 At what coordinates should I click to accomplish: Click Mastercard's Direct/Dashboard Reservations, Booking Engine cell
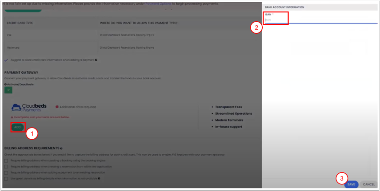[127, 47]
